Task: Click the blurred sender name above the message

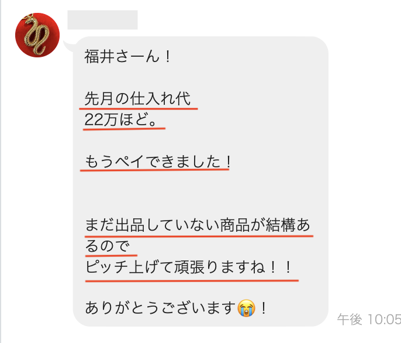Action: (x=102, y=20)
